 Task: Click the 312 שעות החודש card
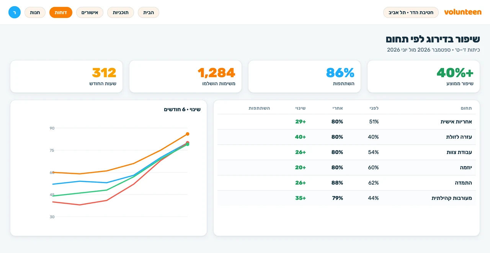pyautogui.click(x=66, y=76)
